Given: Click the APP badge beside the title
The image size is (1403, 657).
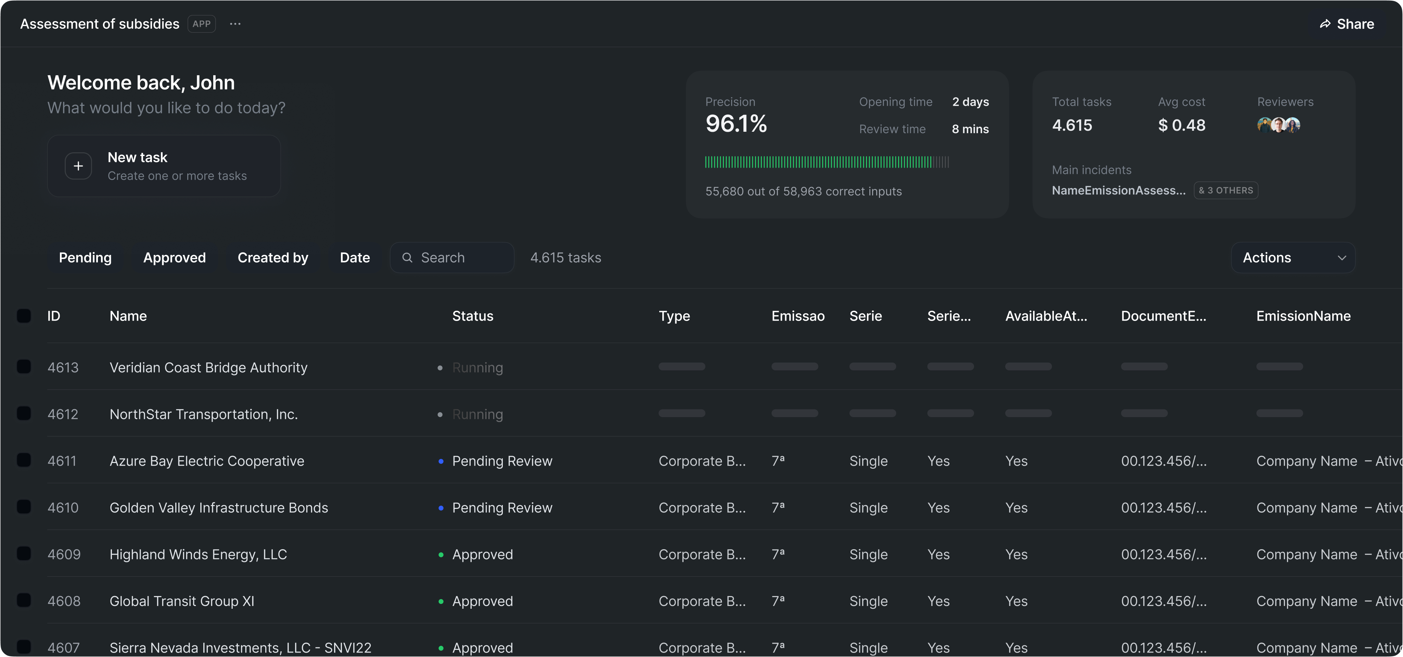Looking at the screenshot, I should (x=201, y=24).
